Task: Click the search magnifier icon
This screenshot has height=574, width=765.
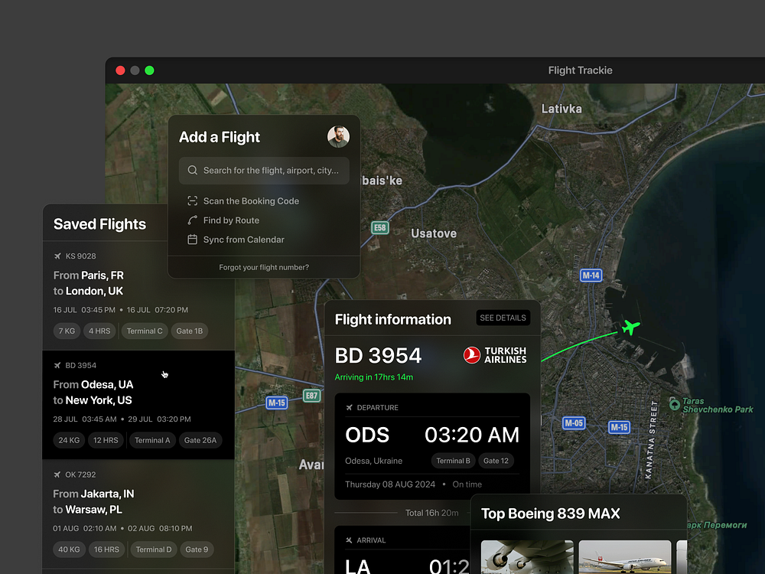Action: coord(193,171)
